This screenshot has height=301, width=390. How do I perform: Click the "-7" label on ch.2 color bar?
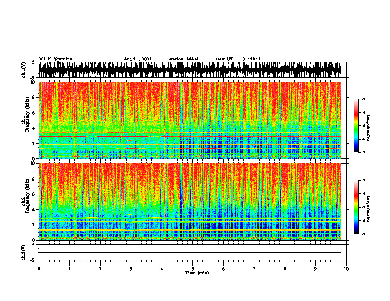[x=363, y=234]
